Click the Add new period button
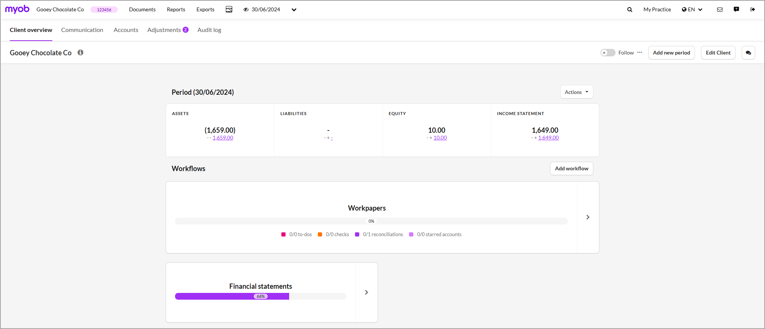This screenshot has height=329, width=765. click(x=671, y=53)
